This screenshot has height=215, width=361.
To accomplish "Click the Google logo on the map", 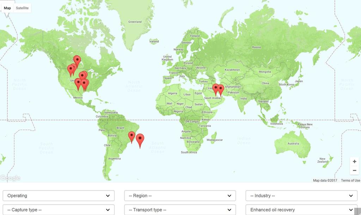I will (10, 178).
